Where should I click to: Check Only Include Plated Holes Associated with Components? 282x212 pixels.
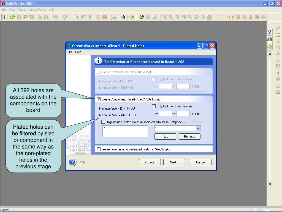103,122
